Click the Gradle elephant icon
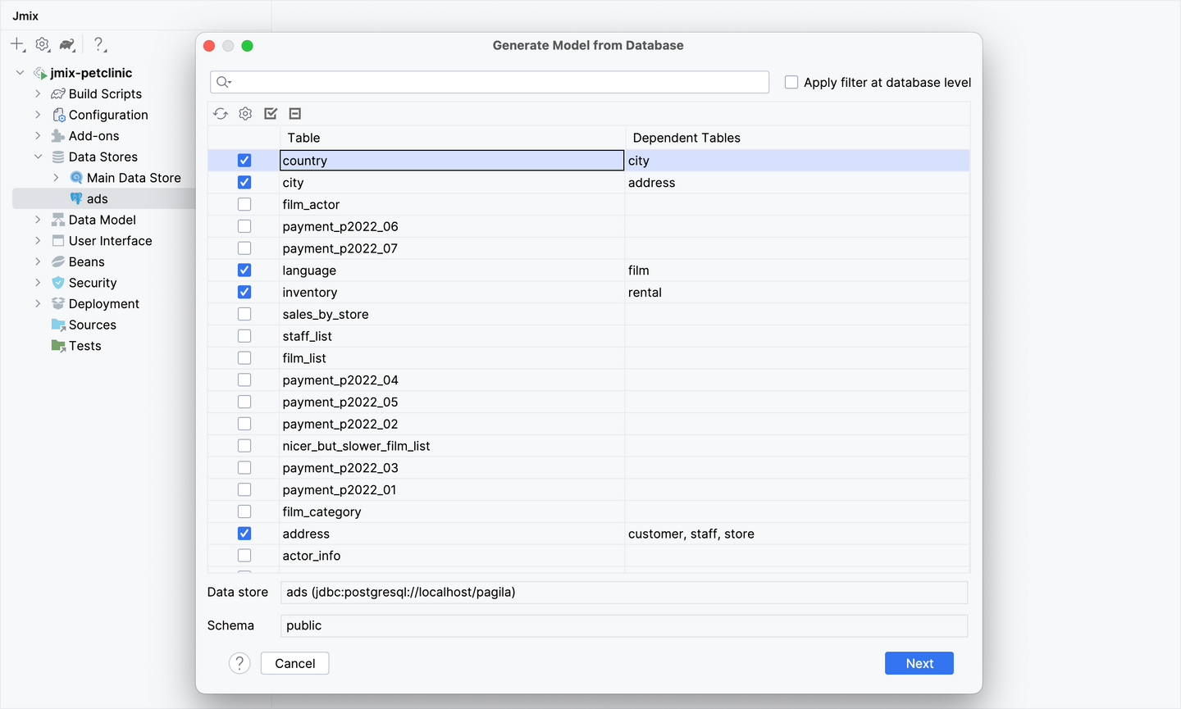The height and width of the screenshot is (709, 1181). [67, 44]
